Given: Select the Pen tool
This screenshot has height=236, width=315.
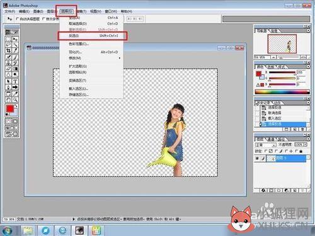Looking at the screenshot, I should point(8,87).
